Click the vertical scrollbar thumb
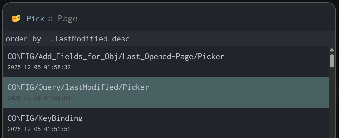 [x=332, y=61]
